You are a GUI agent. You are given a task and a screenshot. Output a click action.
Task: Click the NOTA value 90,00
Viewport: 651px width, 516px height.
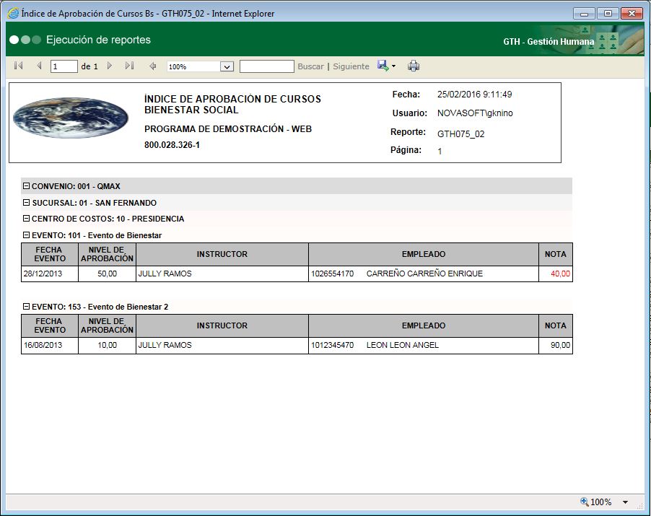(x=561, y=345)
